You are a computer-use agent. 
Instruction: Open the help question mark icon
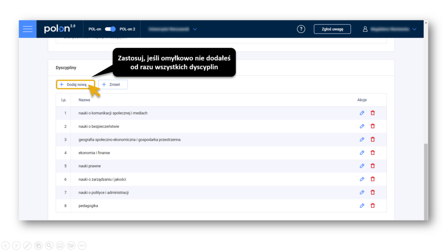[x=301, y=29]
